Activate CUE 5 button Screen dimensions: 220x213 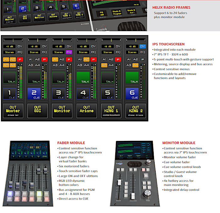(107, 93)
